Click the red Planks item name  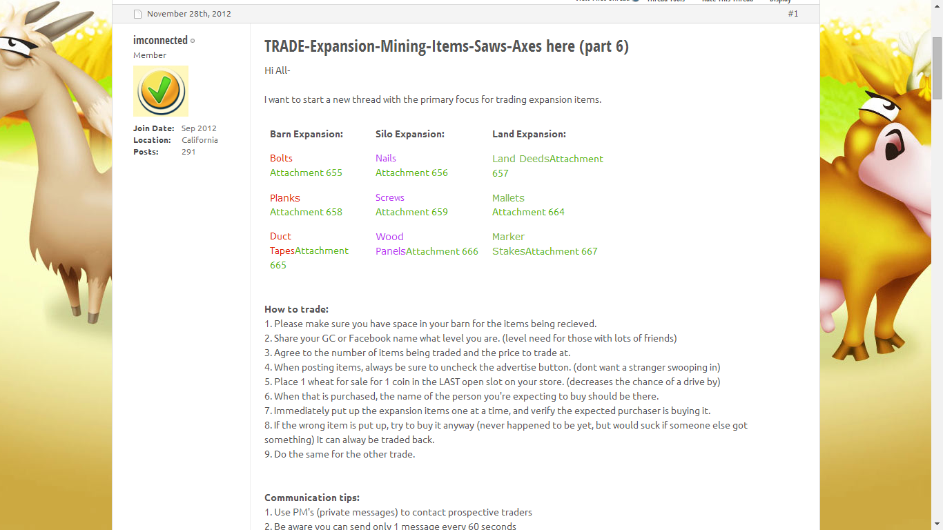click(x=285, y=197)
